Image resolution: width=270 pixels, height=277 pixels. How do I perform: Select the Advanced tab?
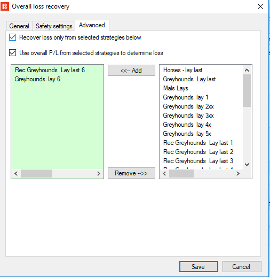point(92,25)
